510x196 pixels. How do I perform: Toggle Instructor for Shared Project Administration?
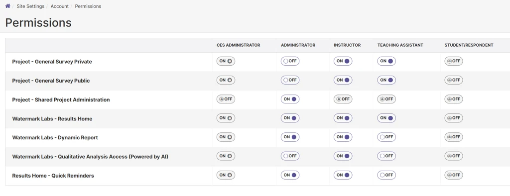click(x=343, y=99)
